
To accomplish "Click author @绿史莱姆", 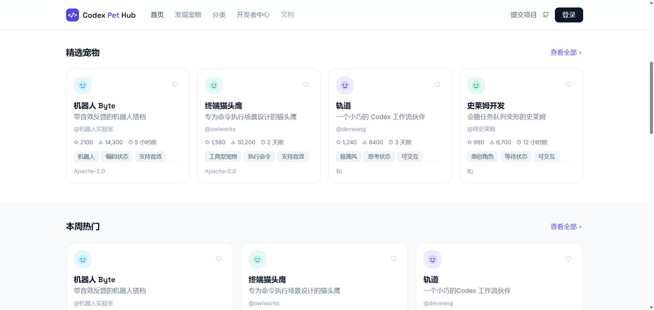I will pos(481,129).
